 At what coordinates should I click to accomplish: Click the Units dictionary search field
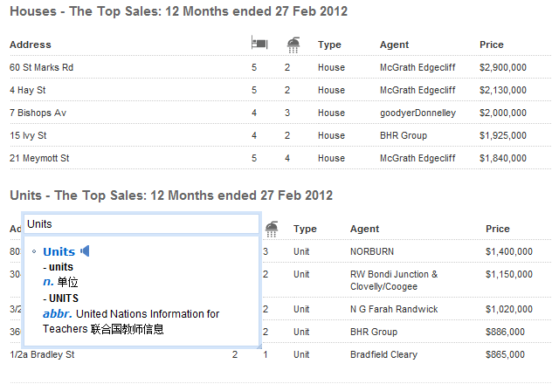coord(141,224)
